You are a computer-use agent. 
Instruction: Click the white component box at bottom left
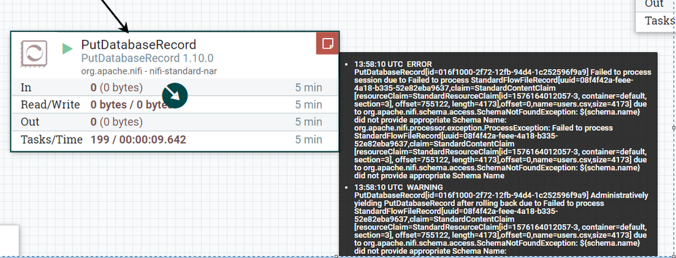pos(9,240)
